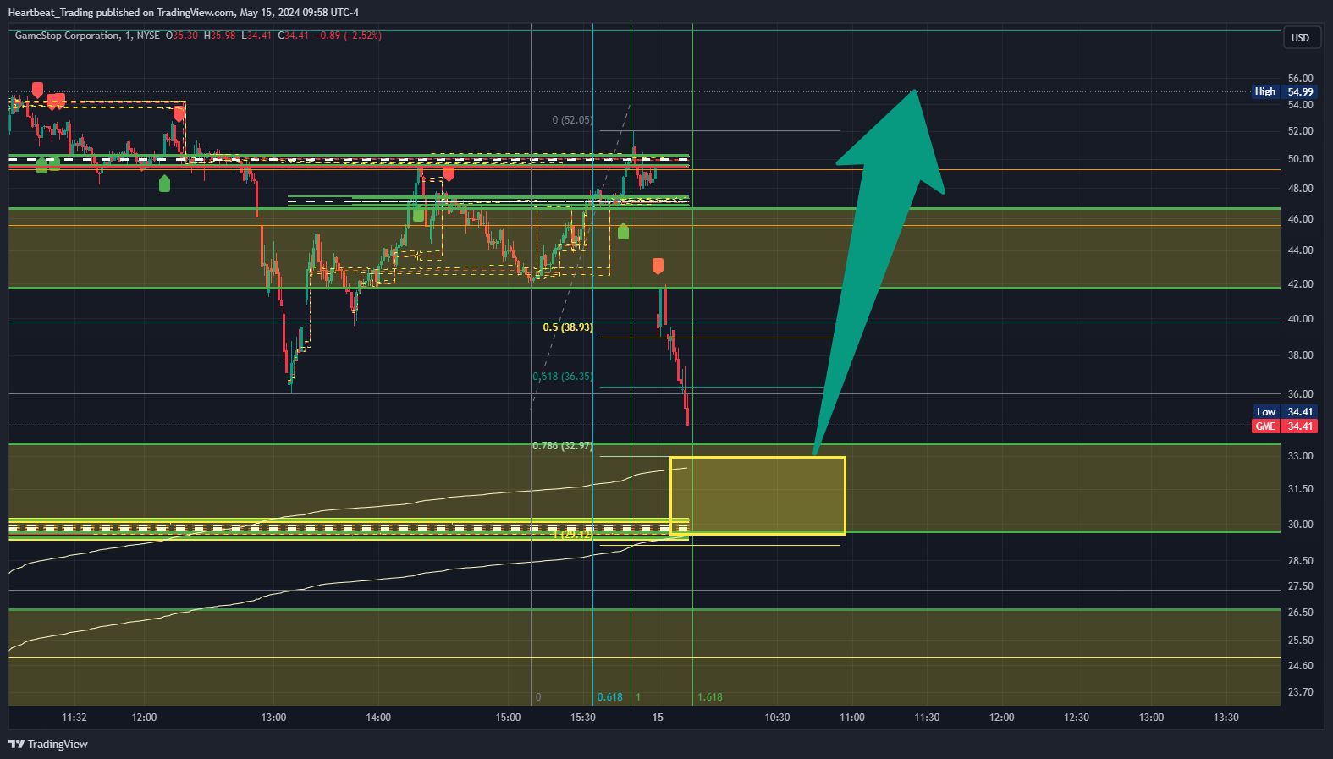Click the 48.00 price axis label
The height and width of the screenshot is (759, 1333).
pos(1300,189)
